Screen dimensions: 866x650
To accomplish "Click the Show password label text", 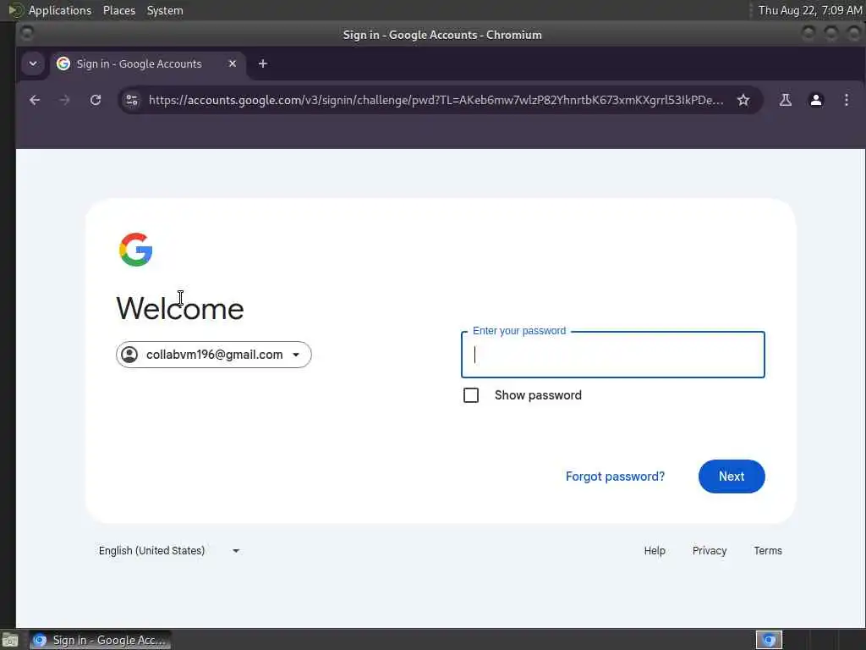I will point(538,395).
